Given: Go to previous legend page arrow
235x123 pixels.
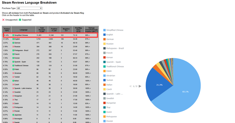Looking at the screenshot, I should pyautogui.click(x=130, y=86).
